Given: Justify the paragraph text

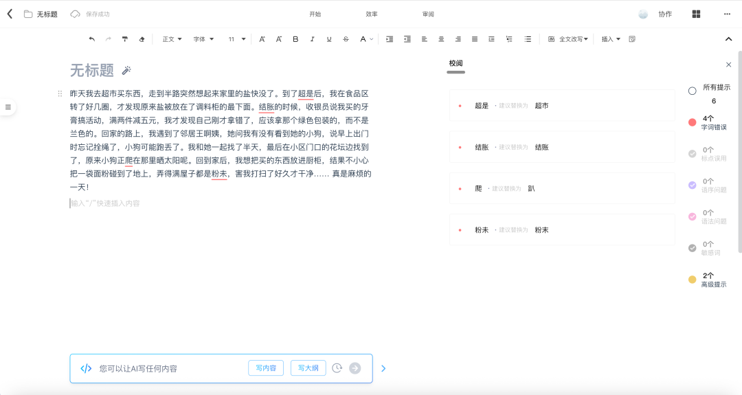Looking at the screenshot, I should (475, 39).
